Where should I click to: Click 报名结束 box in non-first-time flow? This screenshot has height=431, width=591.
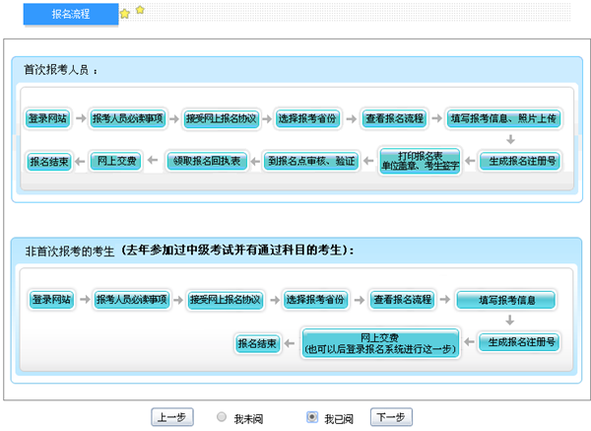pos(257,343)
